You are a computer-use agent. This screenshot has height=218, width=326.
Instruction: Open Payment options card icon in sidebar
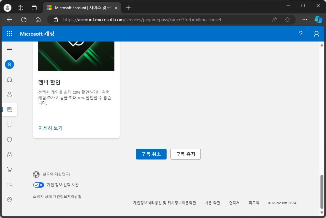[9, 185]
